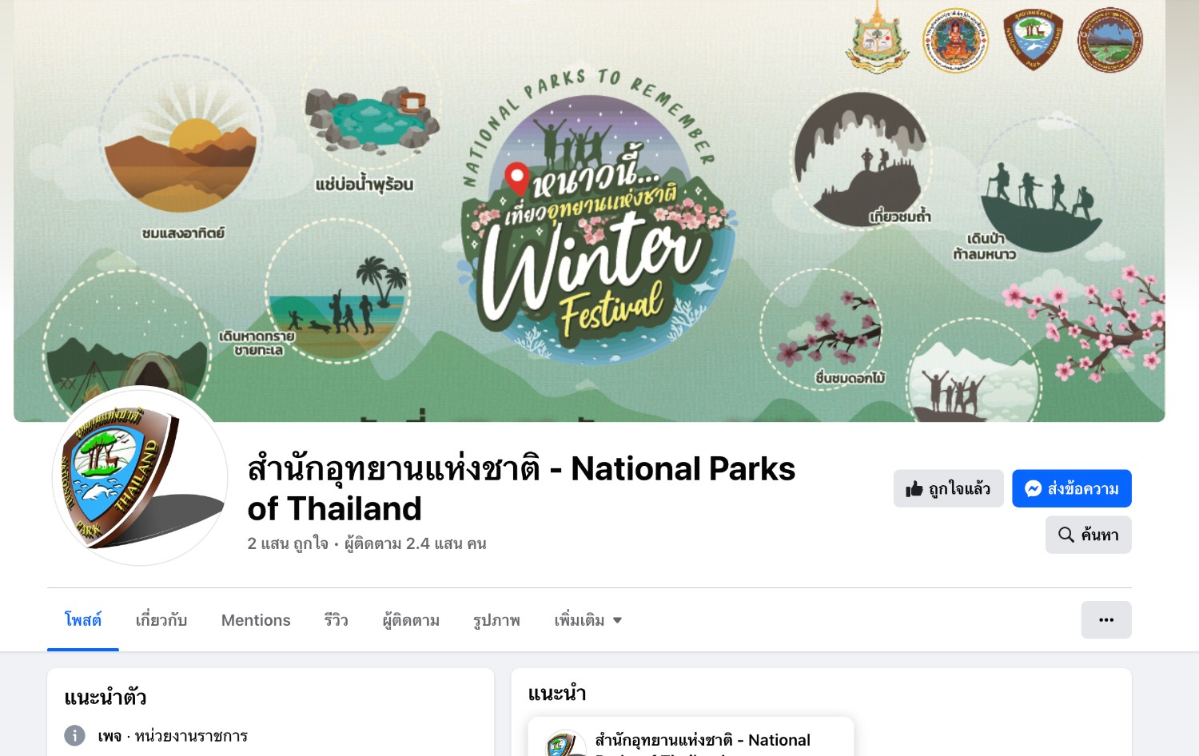Open the Mentions tab

click(256, 620)
